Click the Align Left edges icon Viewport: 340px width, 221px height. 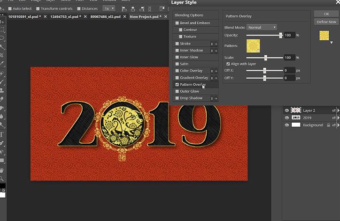click(x=124, y=9)
